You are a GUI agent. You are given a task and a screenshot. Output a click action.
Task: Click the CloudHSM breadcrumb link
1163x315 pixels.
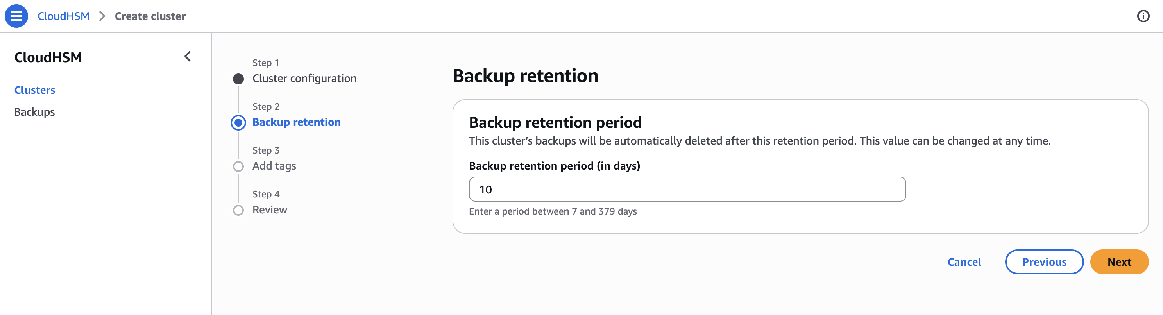pyautogui.click(x=63, y=16)
